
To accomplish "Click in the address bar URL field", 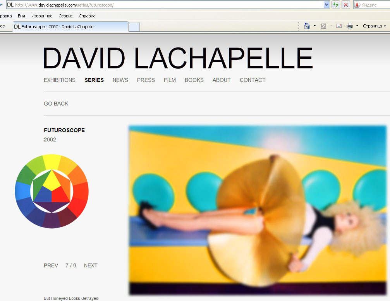I will [168, 5].
